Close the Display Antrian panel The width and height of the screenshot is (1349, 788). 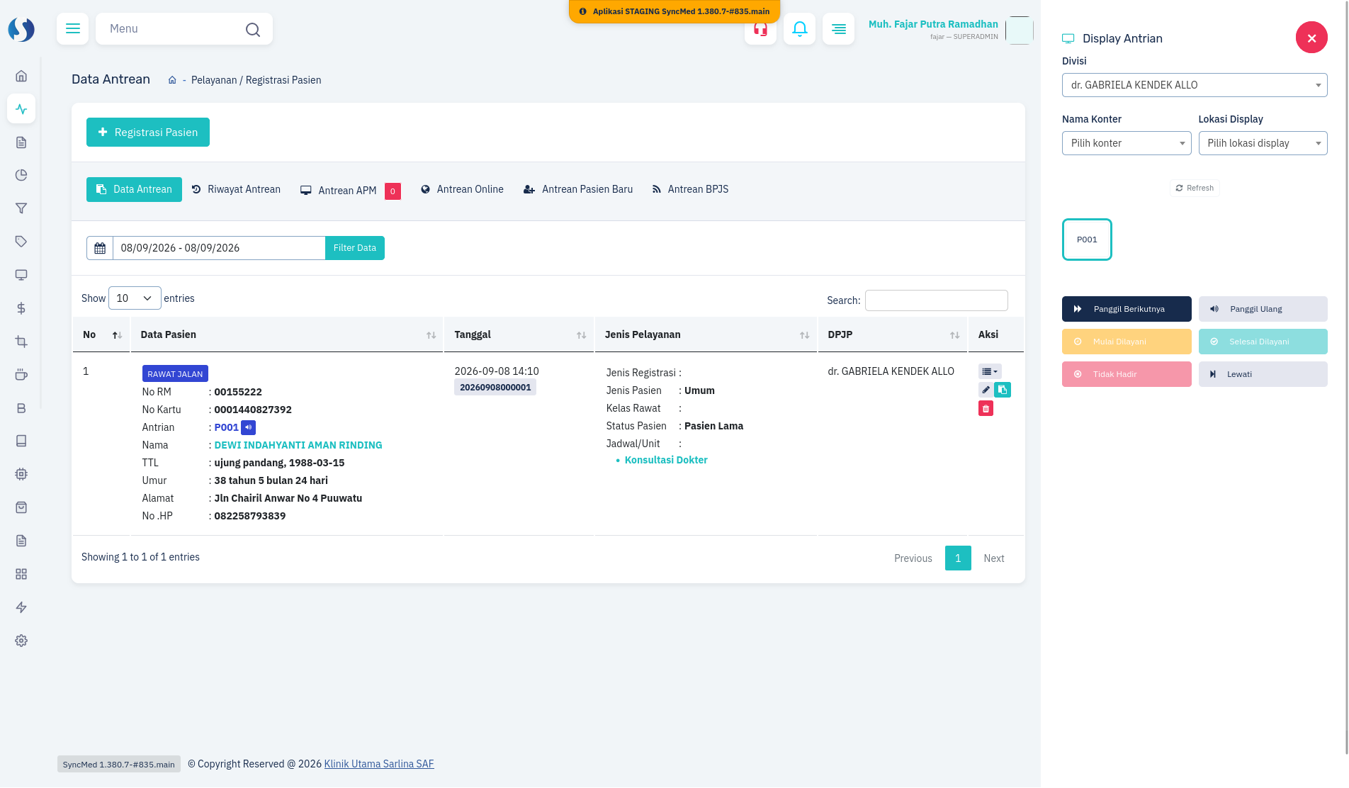pyautogui.click(x=1311, y=38)
